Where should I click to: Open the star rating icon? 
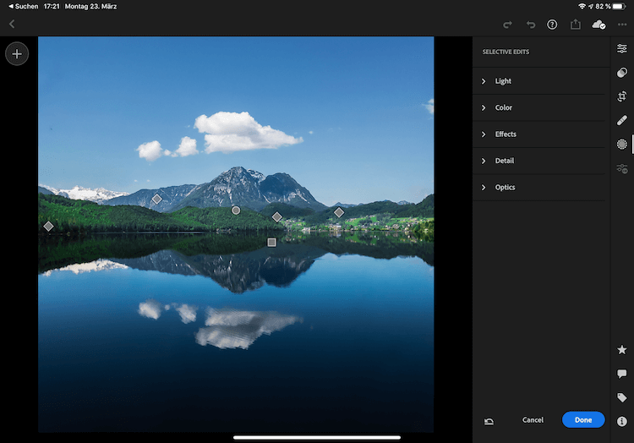tap(622, 350)
